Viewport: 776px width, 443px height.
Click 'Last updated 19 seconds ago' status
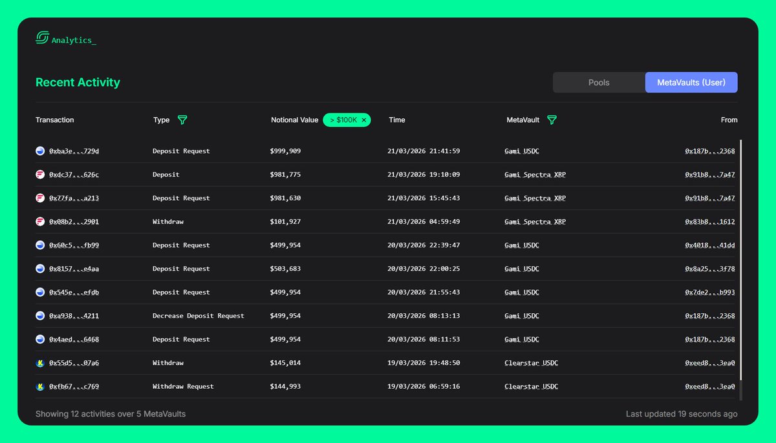pyautogui.click(x=682, y=414)
